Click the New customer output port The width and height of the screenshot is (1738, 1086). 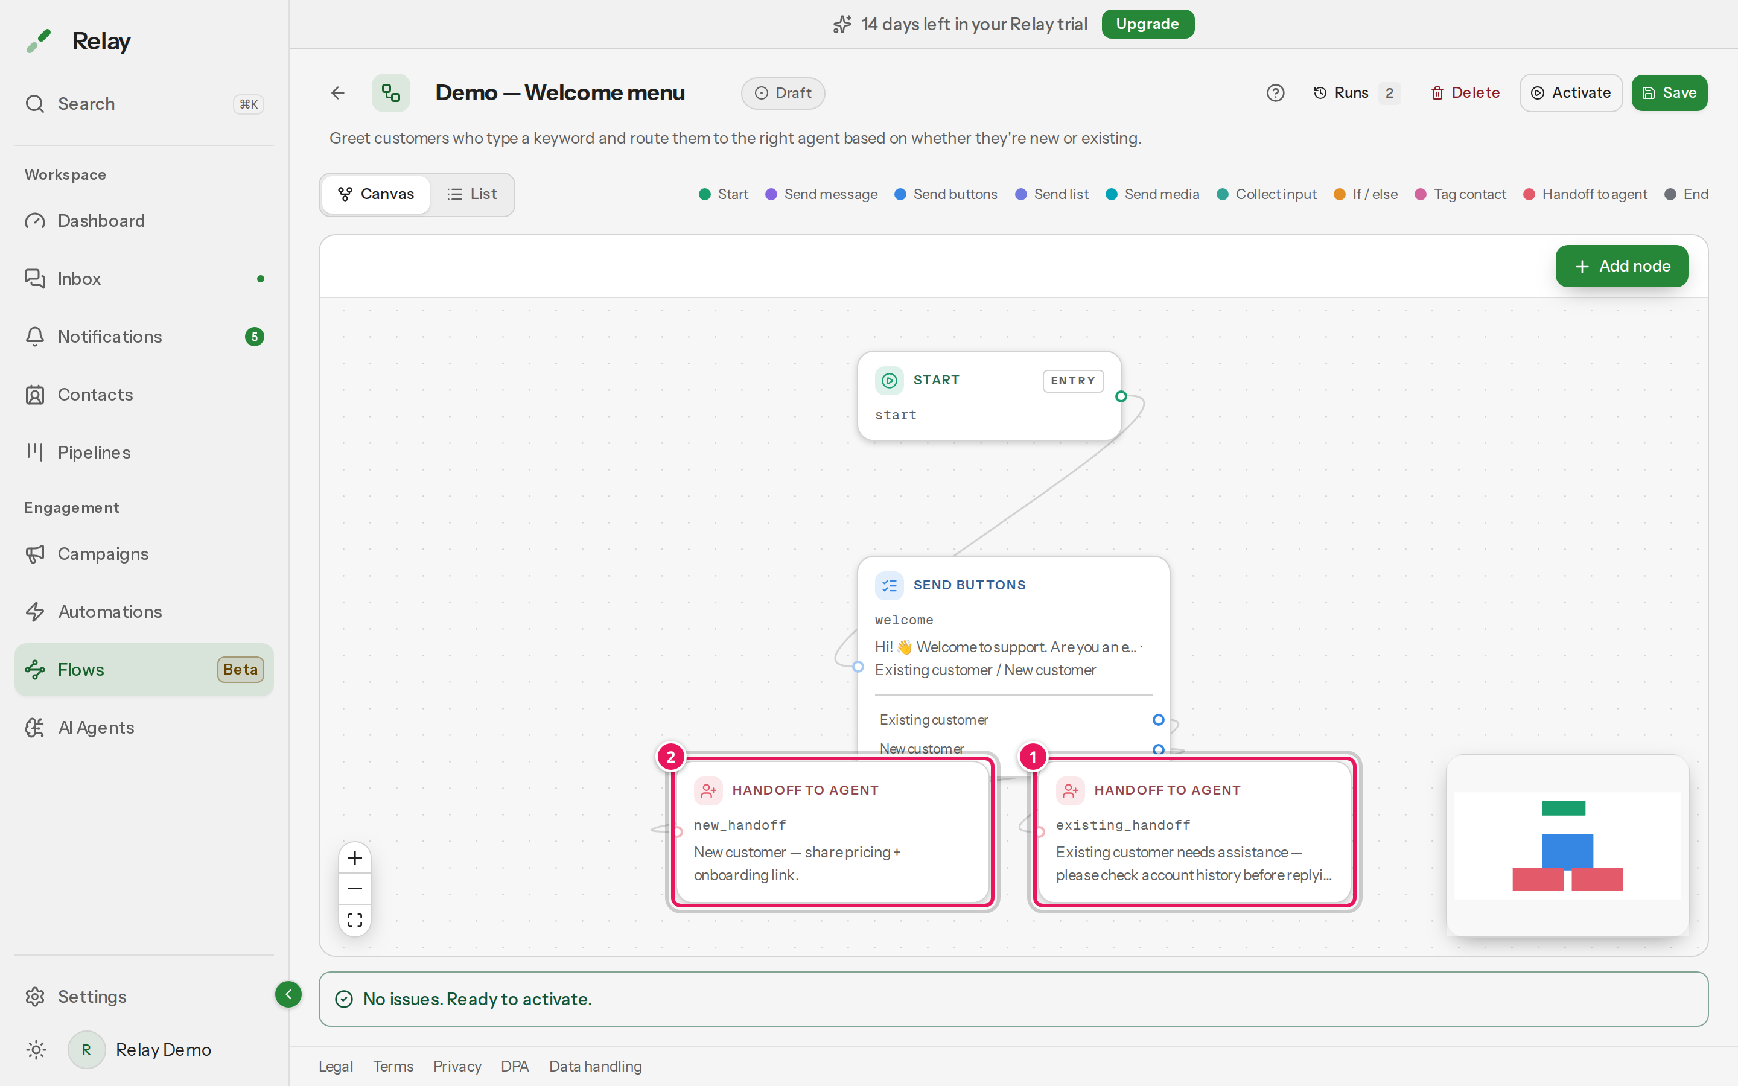[1159, 749]
